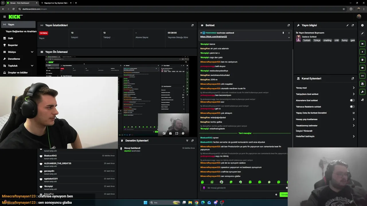Open emoji picker in message box

tap(286, 188)
